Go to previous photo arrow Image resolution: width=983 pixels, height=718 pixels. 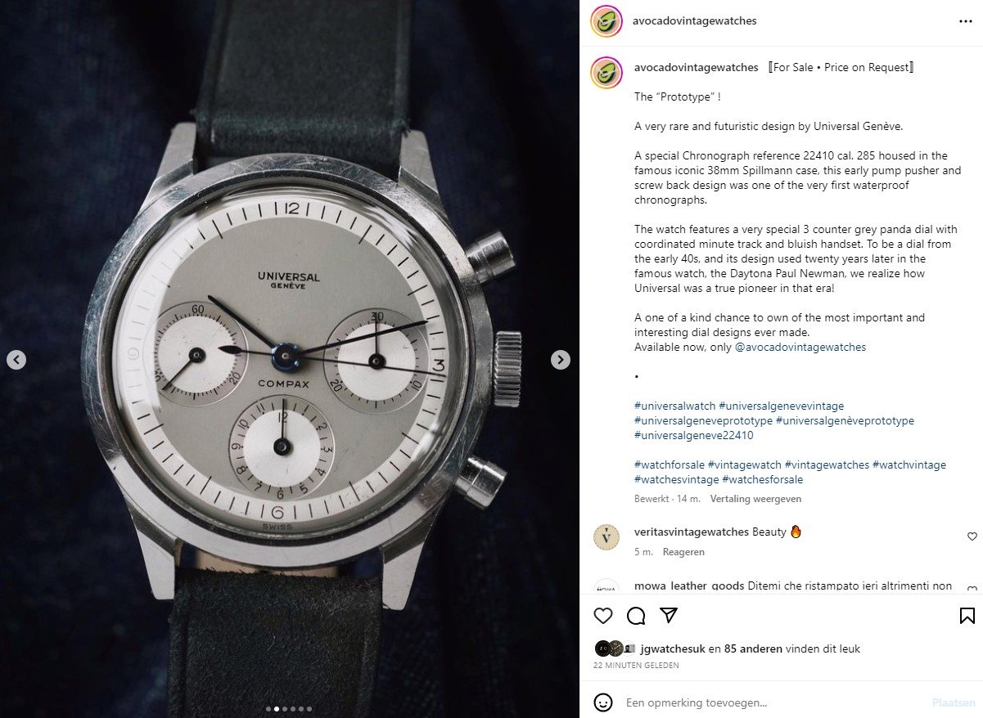16,360
